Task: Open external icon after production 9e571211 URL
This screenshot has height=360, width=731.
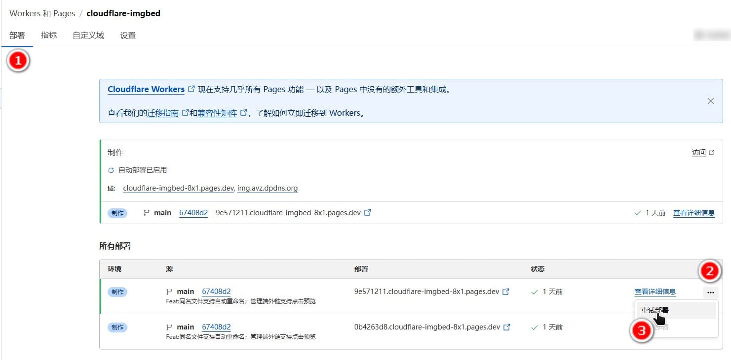Action: coord(367,213)
